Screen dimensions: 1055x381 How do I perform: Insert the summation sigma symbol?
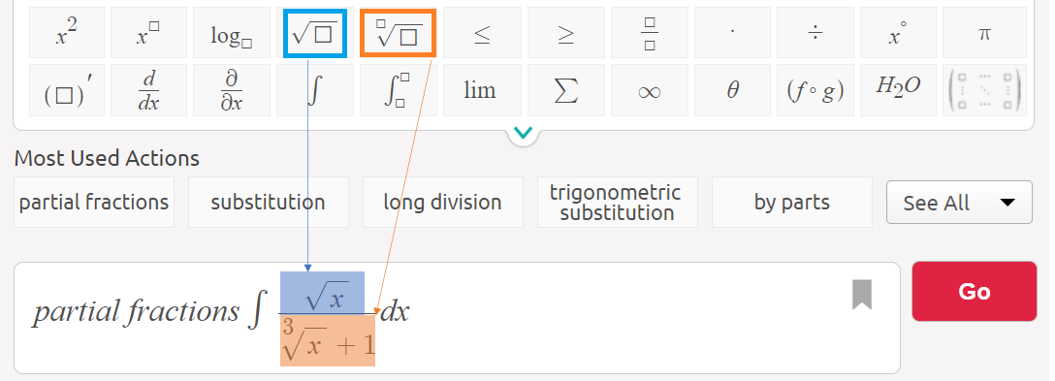coord(566,90)
